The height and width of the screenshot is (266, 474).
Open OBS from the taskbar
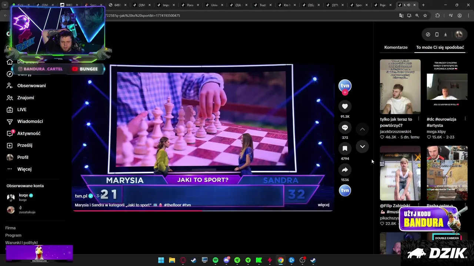coord(302,260)
